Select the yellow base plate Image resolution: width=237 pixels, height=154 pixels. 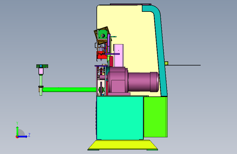123,145
